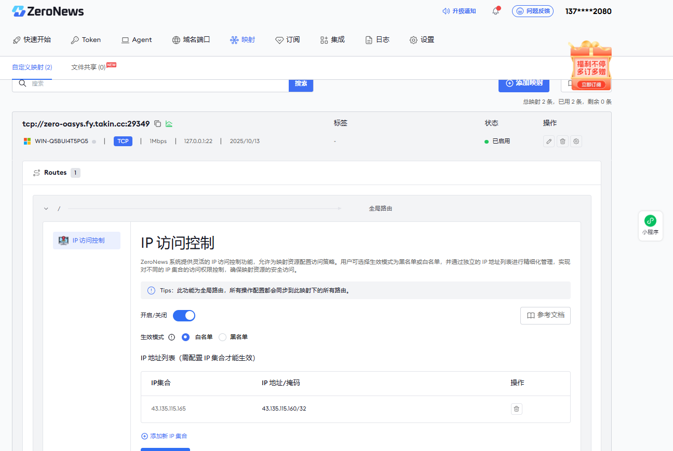Toggle the IP access control switch
This screenshot has width=673, height=451.
pyautogui.click(x=184, y=316)
